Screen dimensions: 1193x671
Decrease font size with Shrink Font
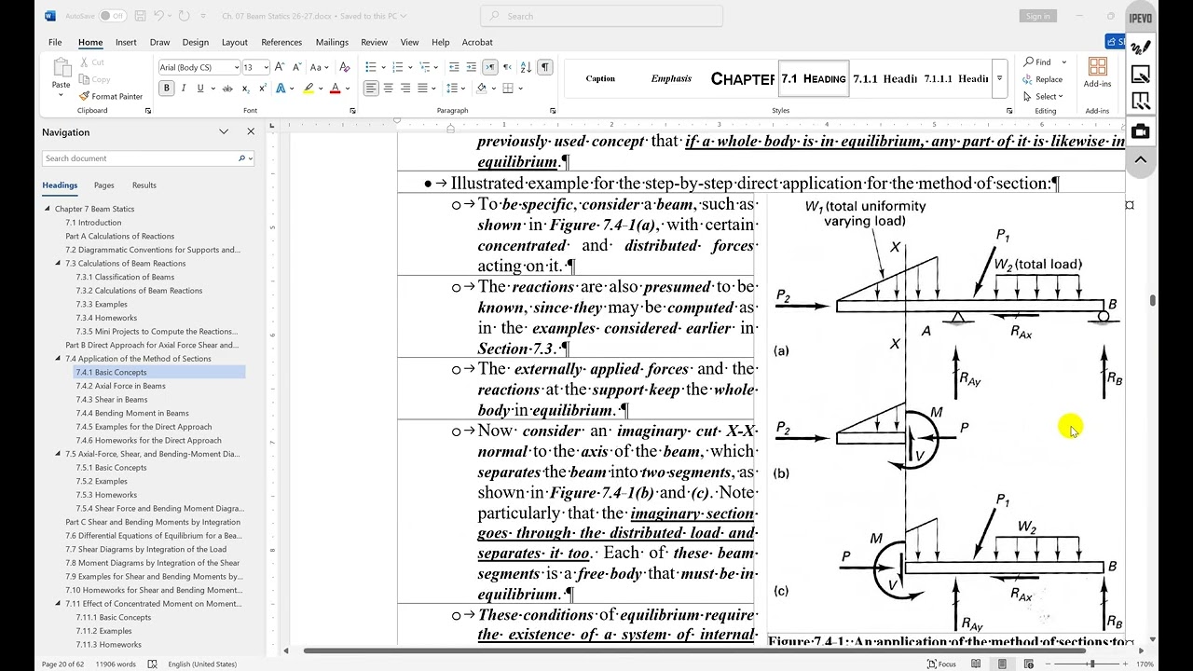pyautogui.click(x=296, y=67)
